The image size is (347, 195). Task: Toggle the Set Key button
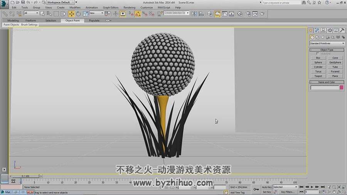266,192
